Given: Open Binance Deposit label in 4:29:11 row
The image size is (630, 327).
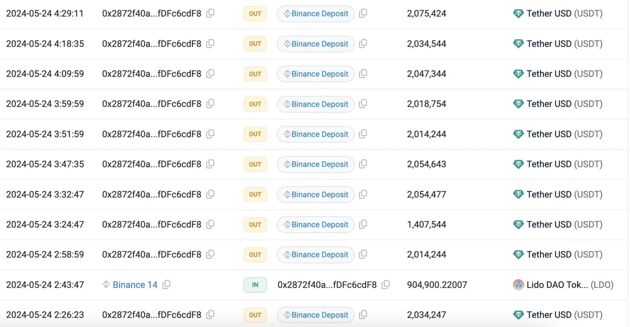Looking at the screenshot, I should (x=315, y=14).
